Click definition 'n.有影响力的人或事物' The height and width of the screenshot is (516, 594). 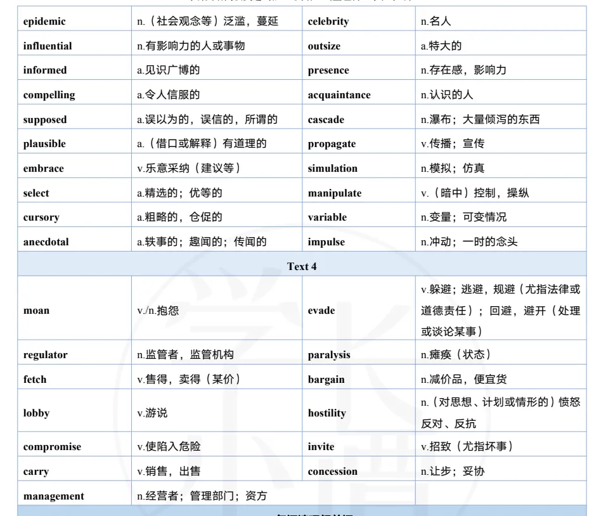point(191,46)
